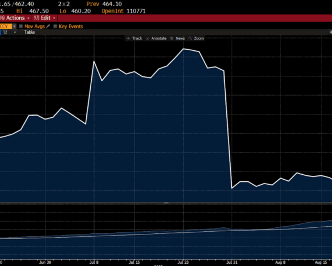
Task: Enable the Key Events checkbox
Action: 55,26
